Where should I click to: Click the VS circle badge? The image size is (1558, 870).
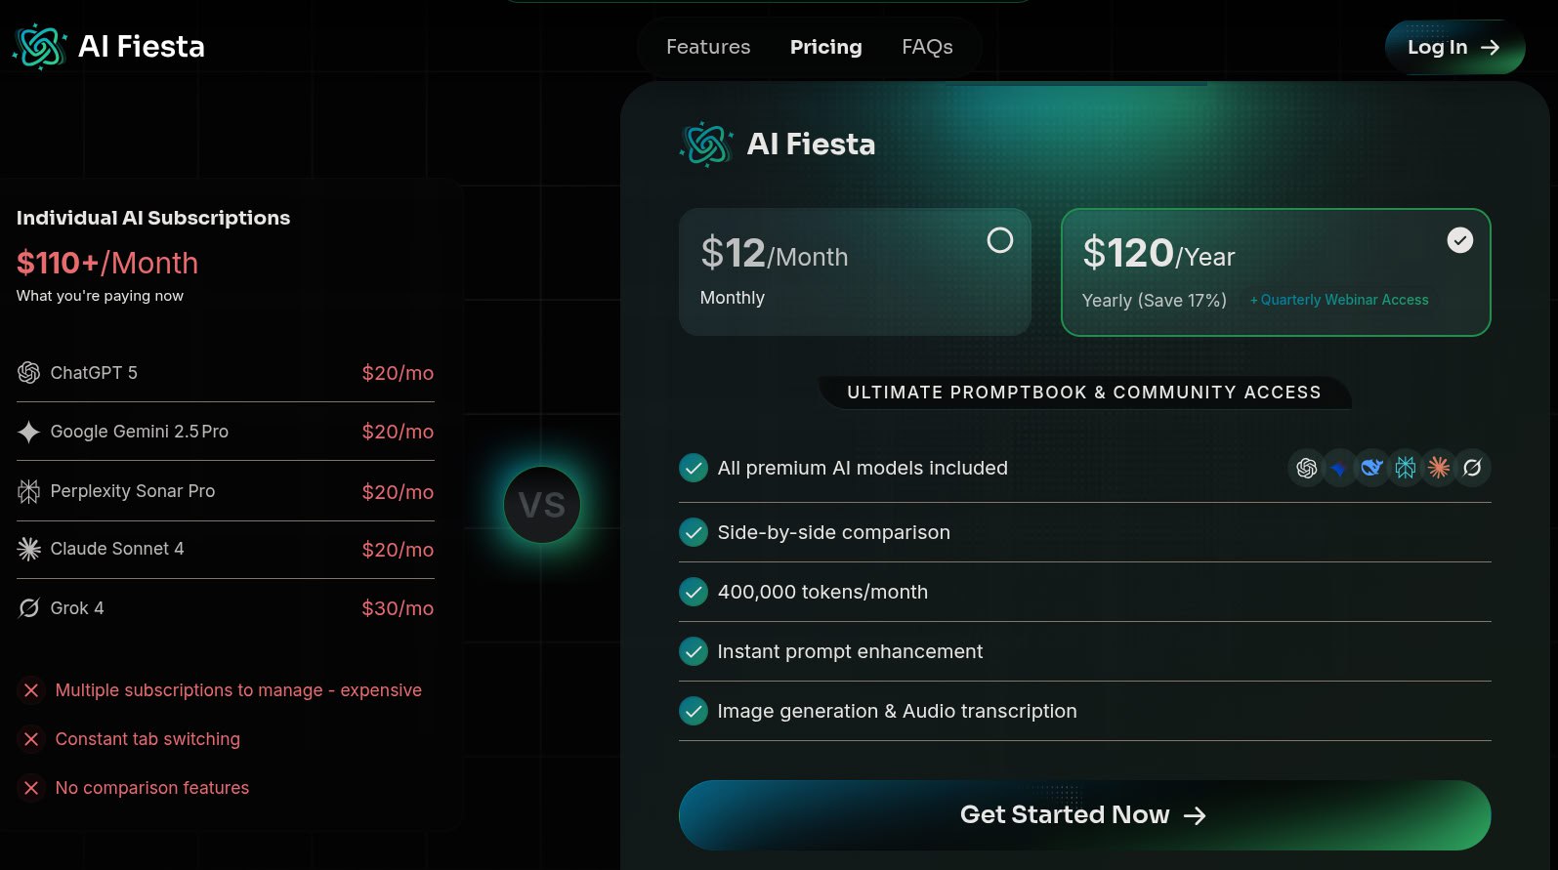point(542,505)
